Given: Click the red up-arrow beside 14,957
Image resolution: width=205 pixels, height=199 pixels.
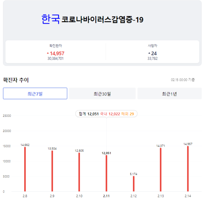Looking at the screenshot, I should [x=48, y=53].
